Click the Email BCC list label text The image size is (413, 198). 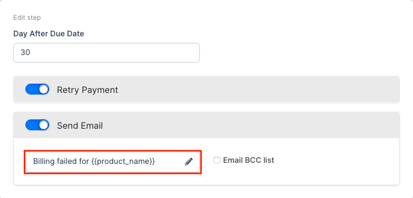(x=248, y=160)
